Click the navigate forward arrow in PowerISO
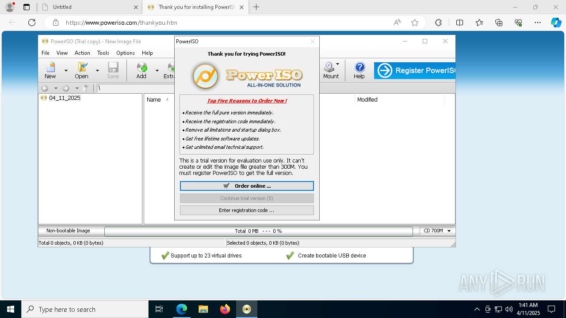Image resolution: width=566 pixels, height=318 pixels. coord(66,88)
